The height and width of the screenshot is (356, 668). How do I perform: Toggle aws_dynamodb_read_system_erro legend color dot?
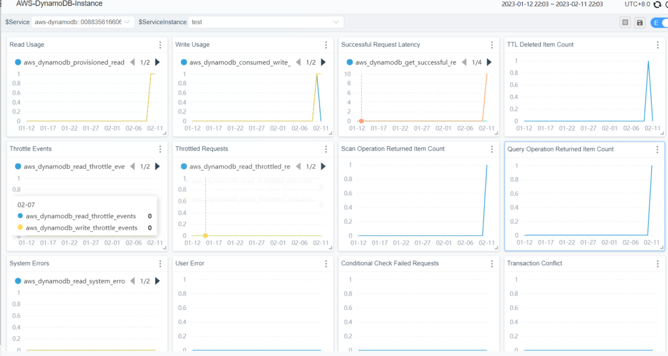[18, 281]
